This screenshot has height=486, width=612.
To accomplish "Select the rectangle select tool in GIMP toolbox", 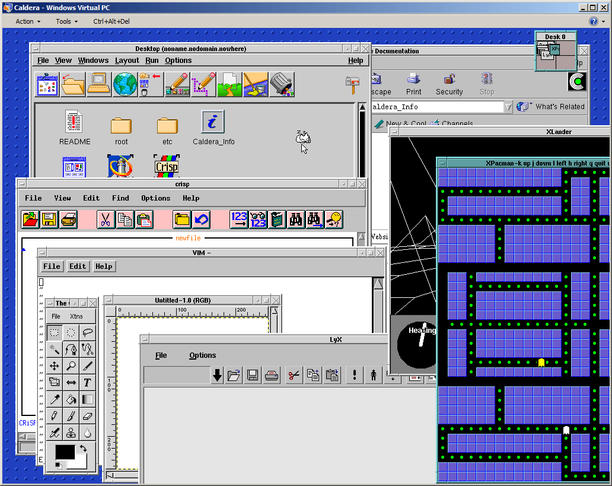I will pos(54,332).
